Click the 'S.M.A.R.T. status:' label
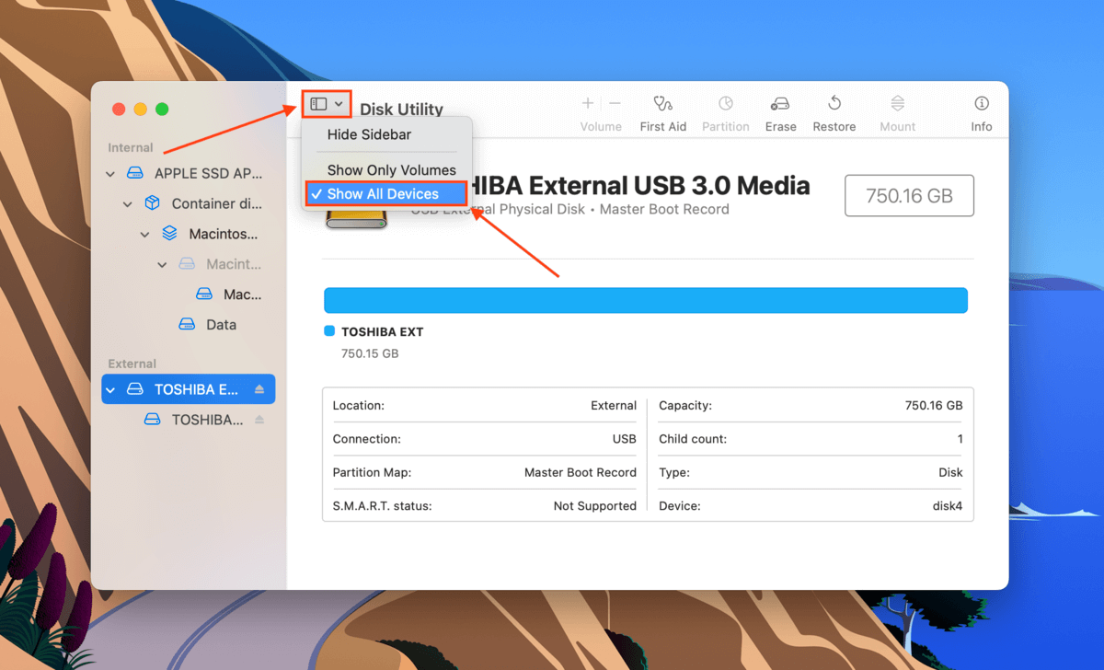The height and width of the screenshot is (670, 1104). click(x=382, y=506)
